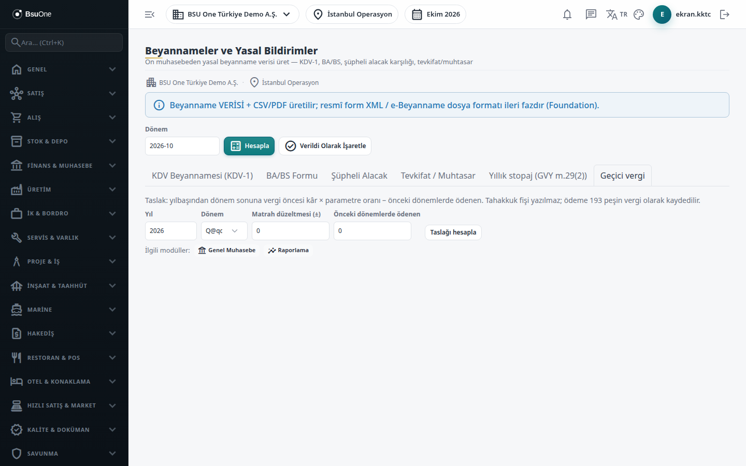Switch language via TR translate icon
Image resolution: width=746 pixels, height=466 pixels.
[616, 14]
